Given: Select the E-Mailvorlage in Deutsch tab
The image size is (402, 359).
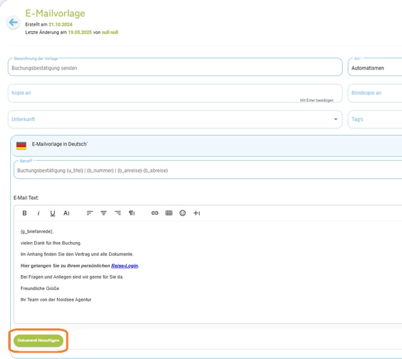Looking at the screenshot, I should (x=60, y=144).
